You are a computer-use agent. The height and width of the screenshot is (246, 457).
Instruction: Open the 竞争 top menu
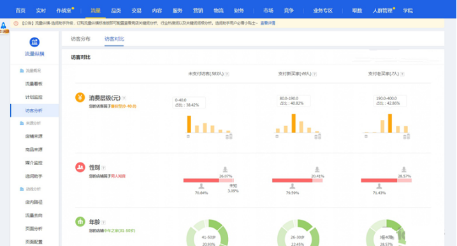point(289,10)
